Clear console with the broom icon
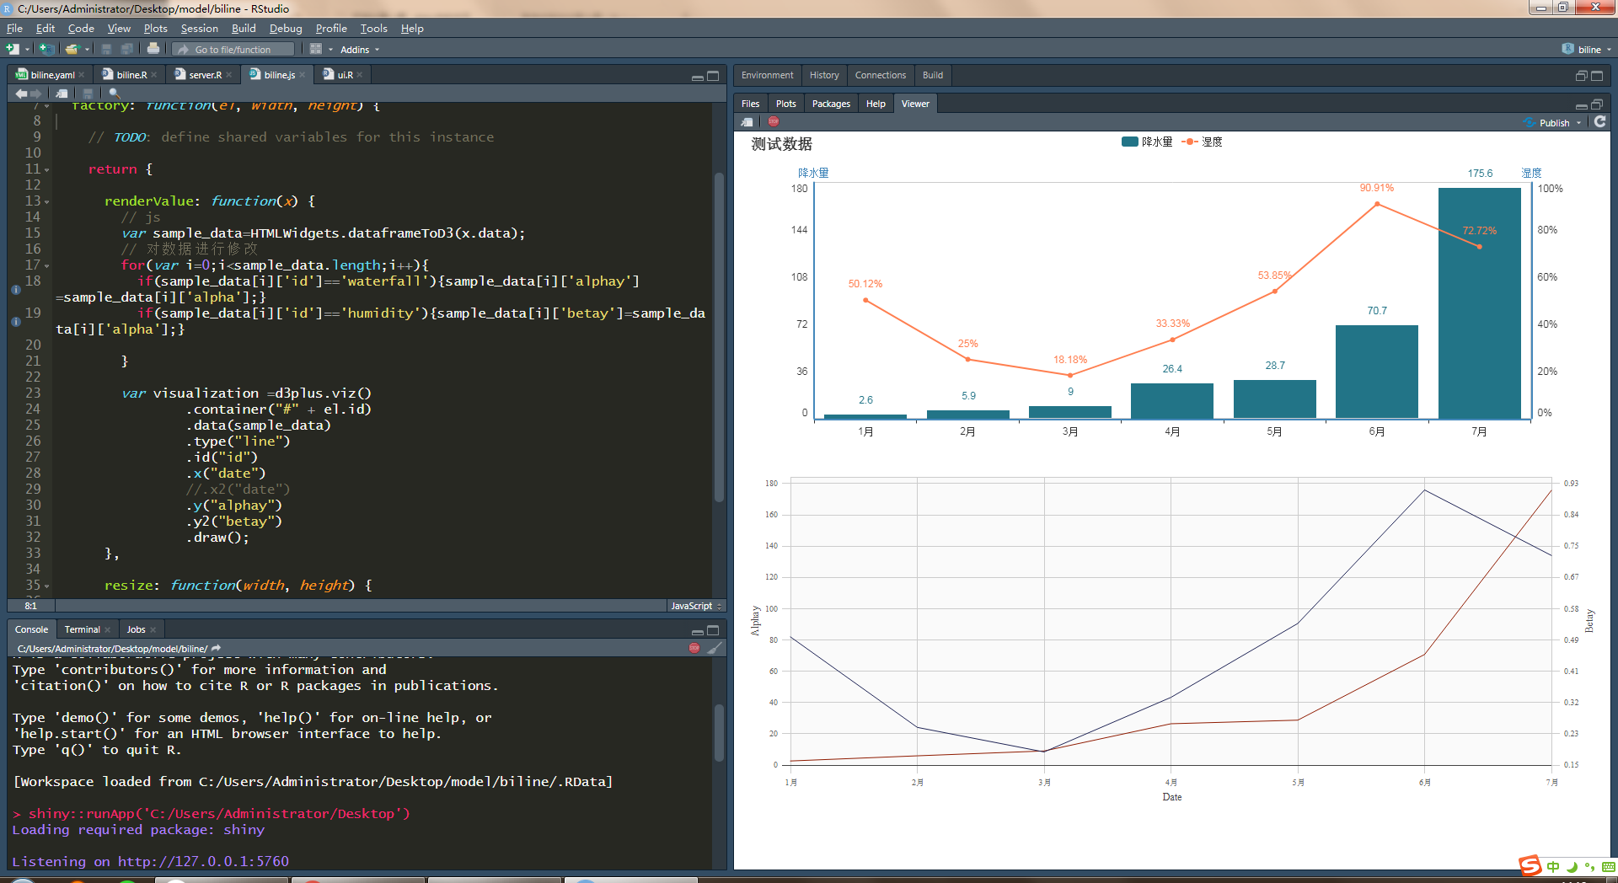 (715, 648)
